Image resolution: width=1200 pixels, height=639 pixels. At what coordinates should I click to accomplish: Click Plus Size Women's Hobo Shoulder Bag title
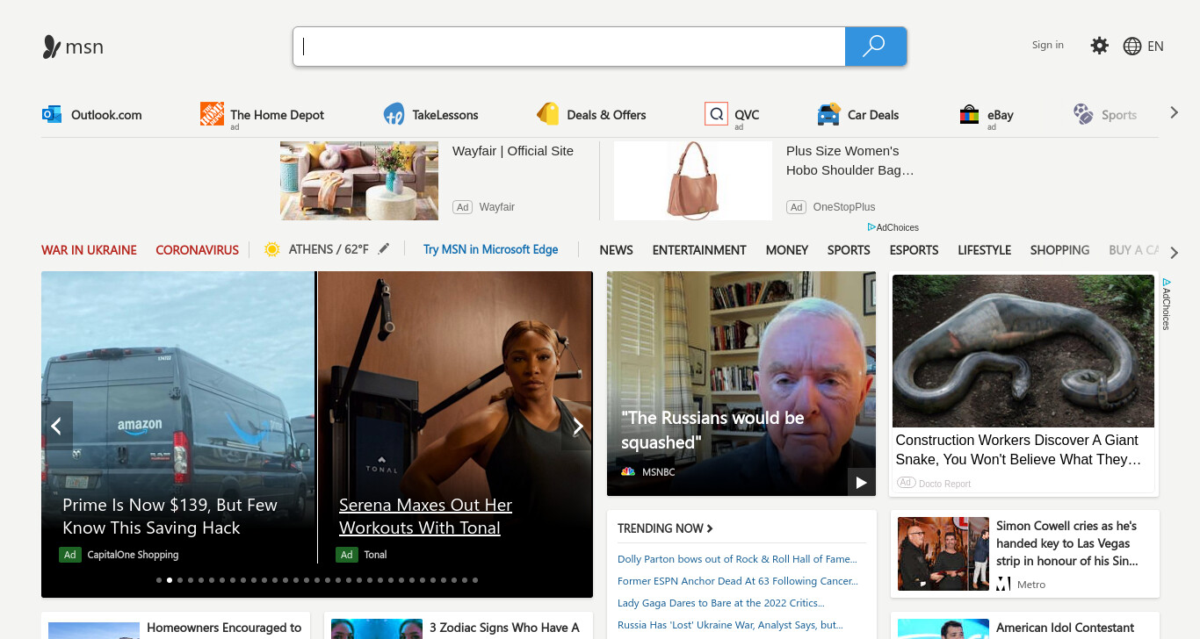pyautogui.click(x=849, y=161)
